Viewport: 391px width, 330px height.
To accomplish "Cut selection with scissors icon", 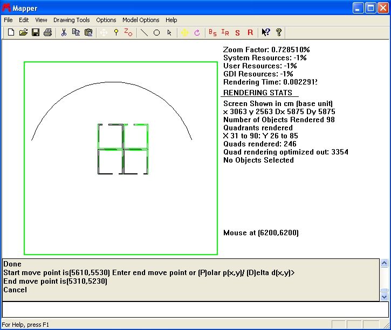I will click(64, 33).
